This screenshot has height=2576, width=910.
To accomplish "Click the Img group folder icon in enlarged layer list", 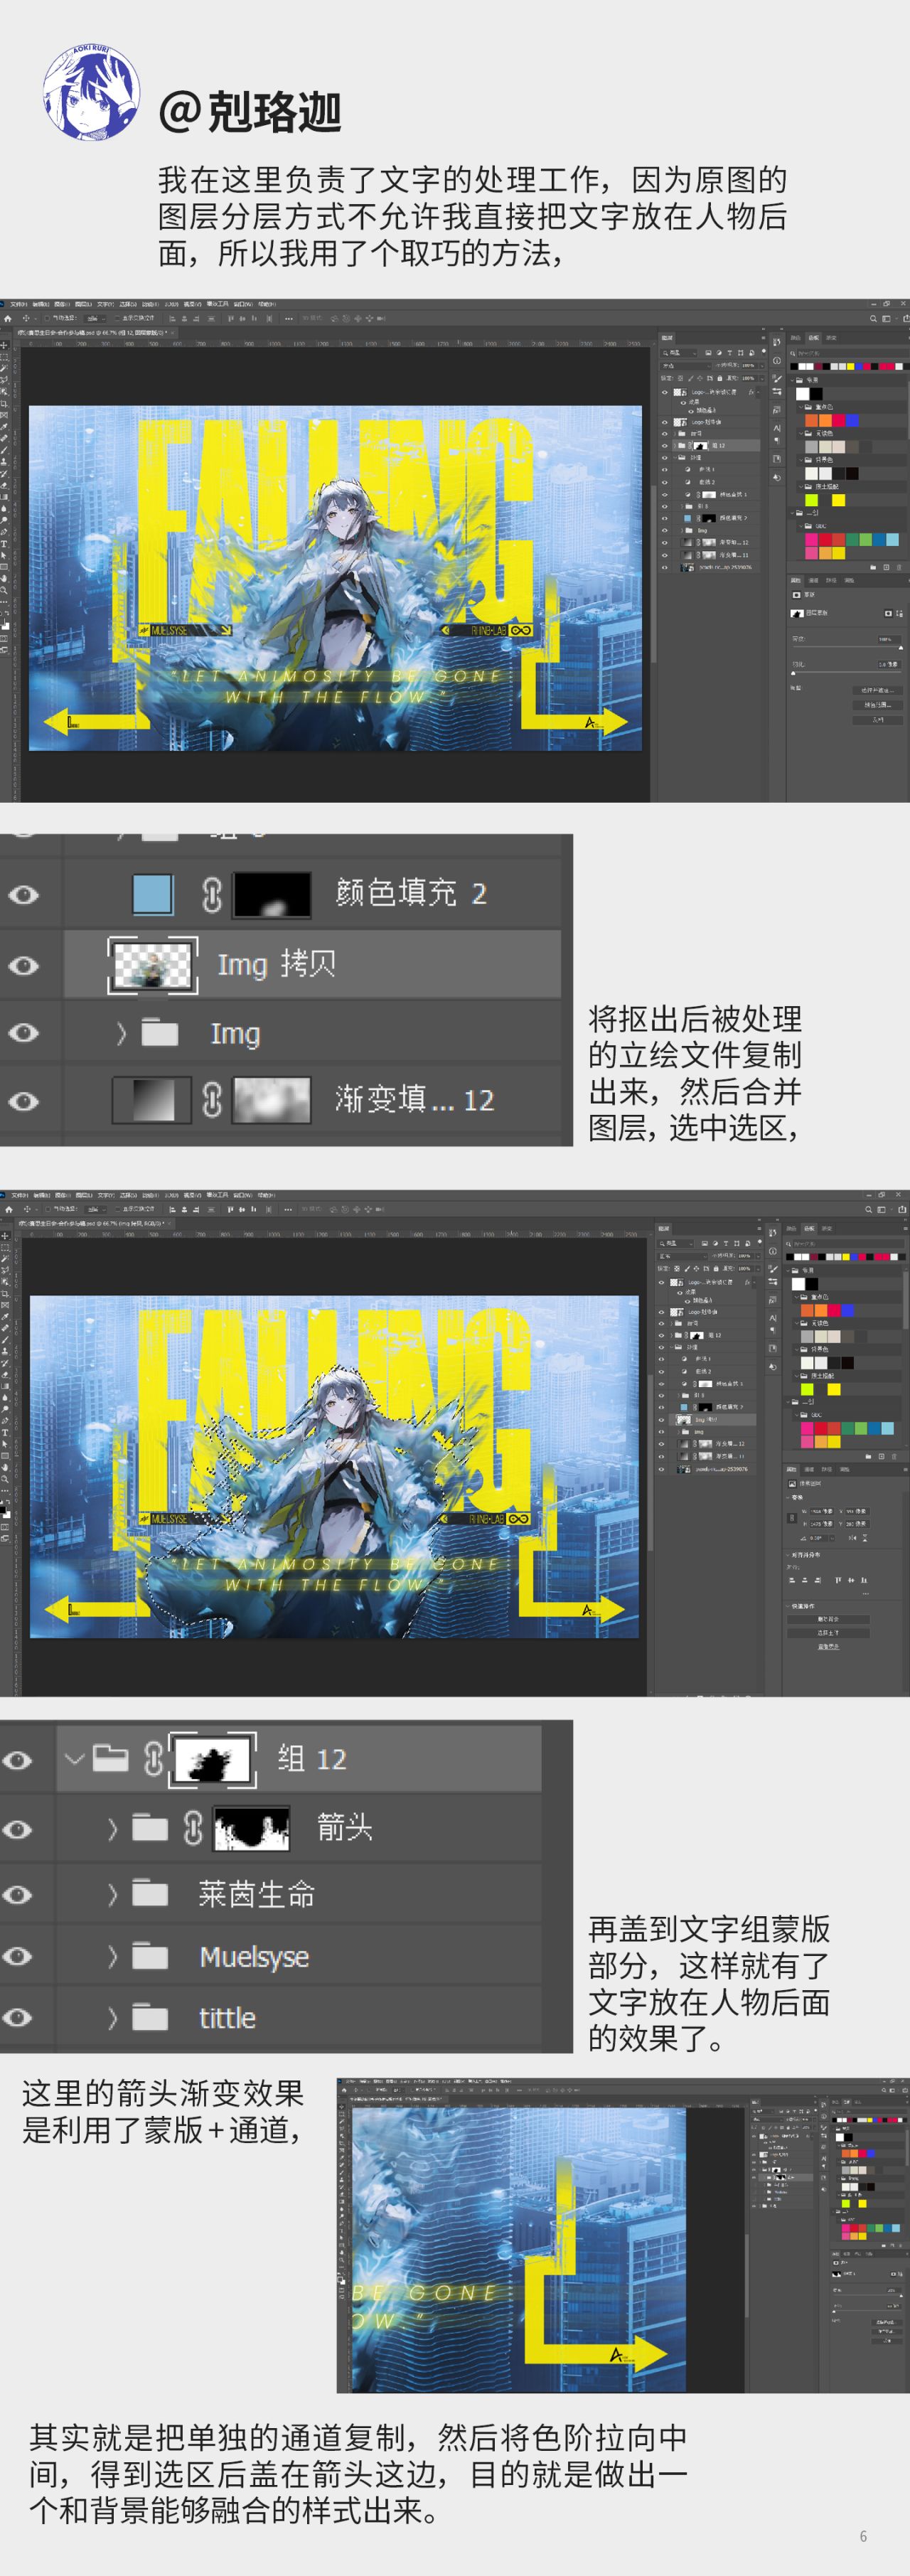I will coord(159,1032).
